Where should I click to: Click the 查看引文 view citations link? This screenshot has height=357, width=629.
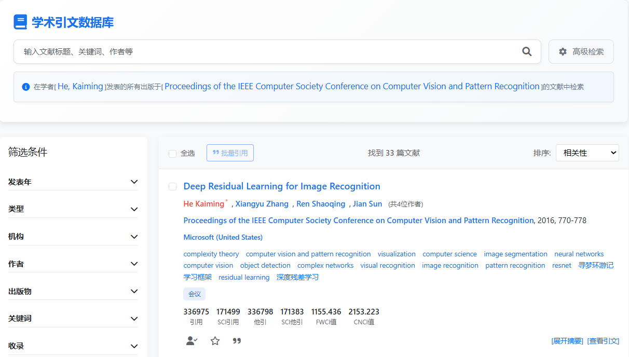coord(603,341)
